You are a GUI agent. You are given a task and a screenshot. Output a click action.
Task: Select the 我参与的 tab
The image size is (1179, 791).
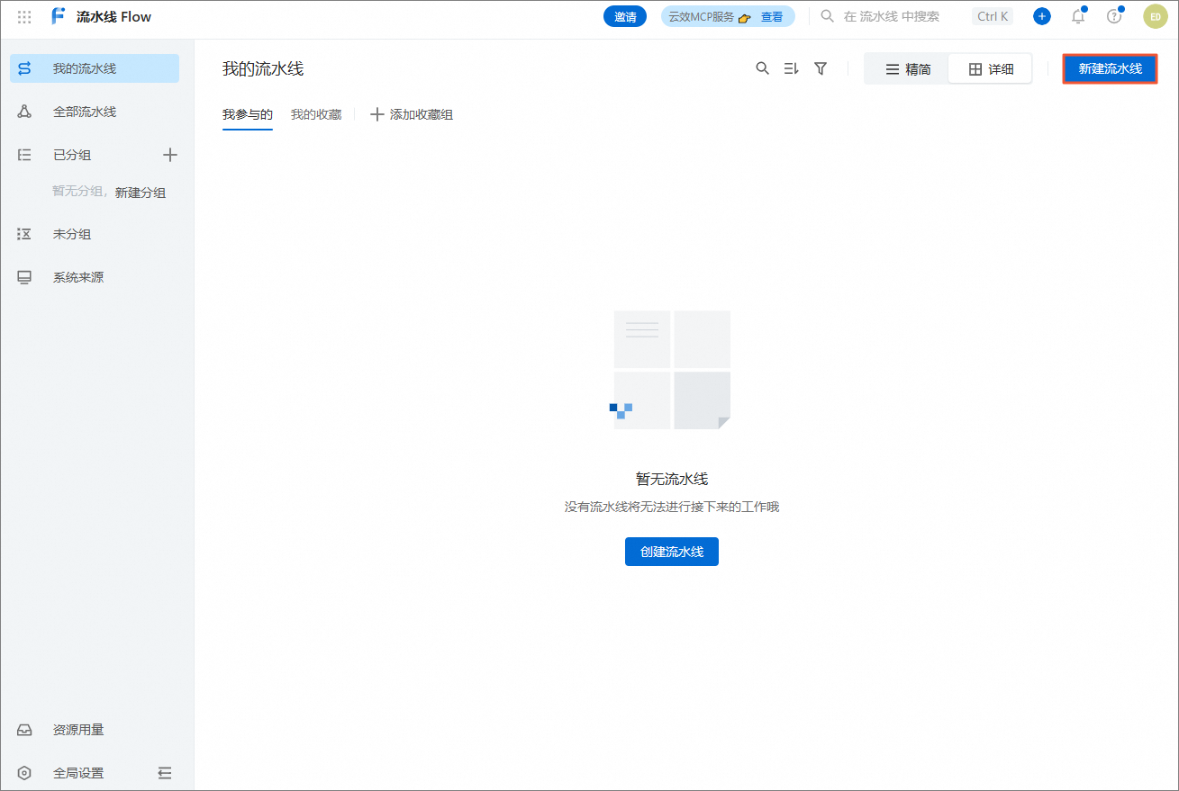(x=248, y=114)
